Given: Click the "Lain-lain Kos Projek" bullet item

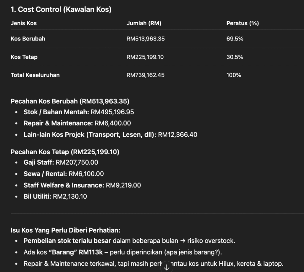Looking at the screenshot, I should click(x=110, y=134).
